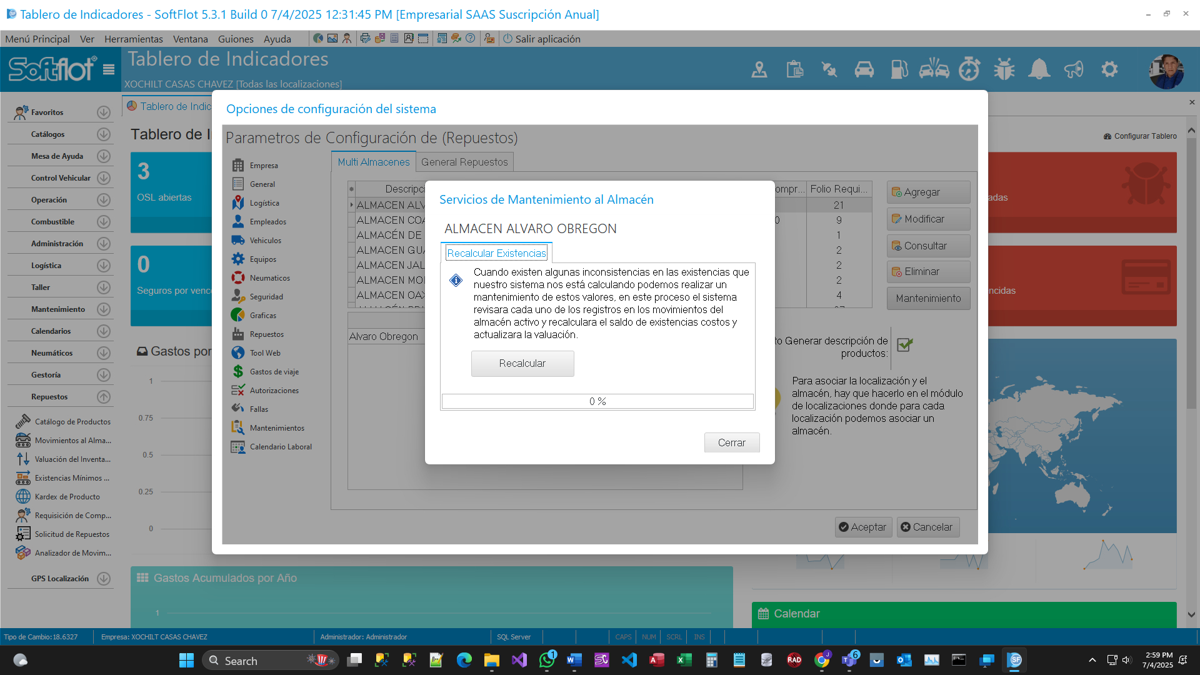This screenshot has width=1200, height=675.
Task: Switch to General Repuestos tab
Action: coord(464,162)
